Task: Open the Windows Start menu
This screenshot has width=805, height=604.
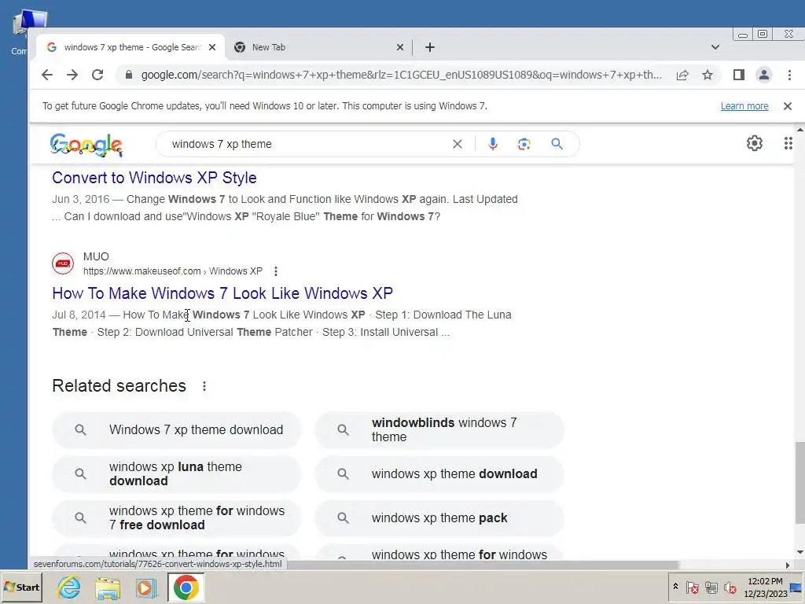Action: pos(21,587)
